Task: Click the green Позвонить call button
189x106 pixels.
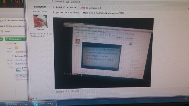Action: click(14, 39)
